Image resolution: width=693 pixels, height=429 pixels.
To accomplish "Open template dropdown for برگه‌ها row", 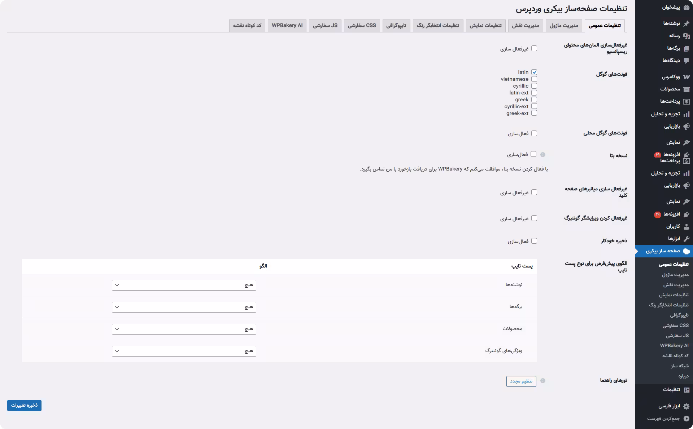I will tap(184, 307).
